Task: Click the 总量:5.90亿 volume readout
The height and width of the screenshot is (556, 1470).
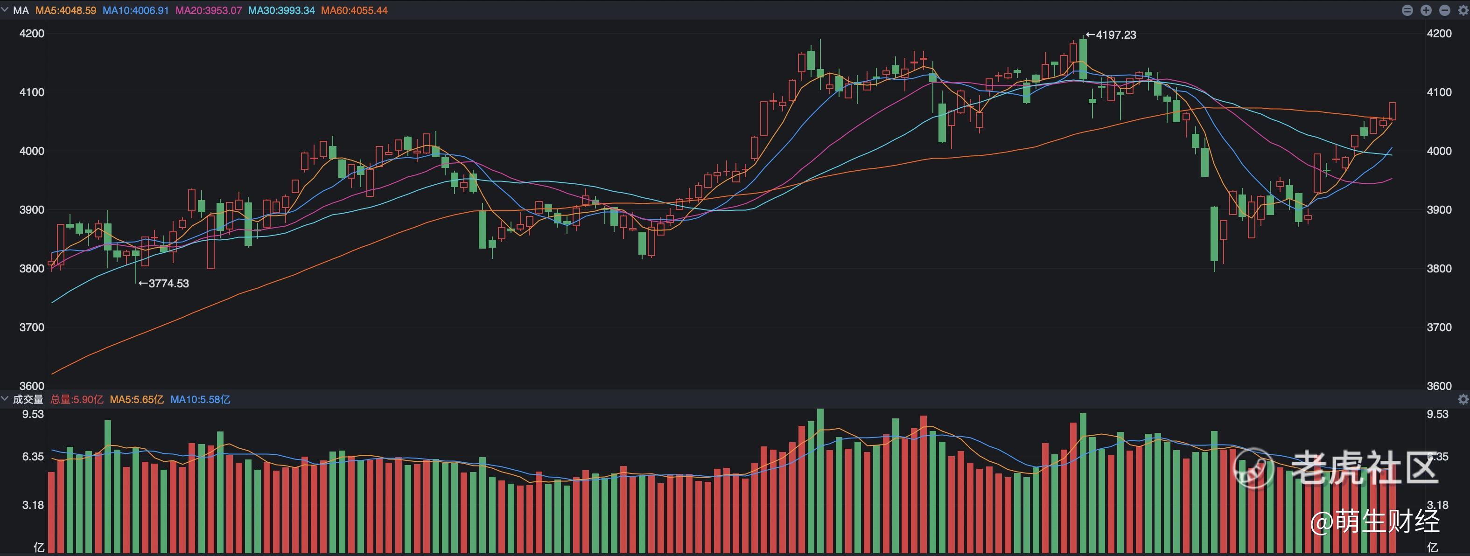Action: pos(77,399)
